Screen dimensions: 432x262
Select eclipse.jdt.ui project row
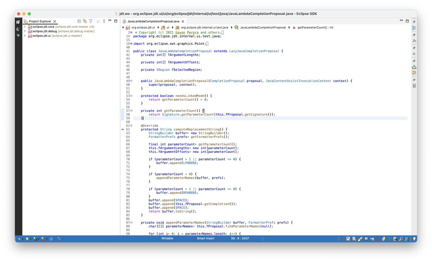[x=55, y=36]
